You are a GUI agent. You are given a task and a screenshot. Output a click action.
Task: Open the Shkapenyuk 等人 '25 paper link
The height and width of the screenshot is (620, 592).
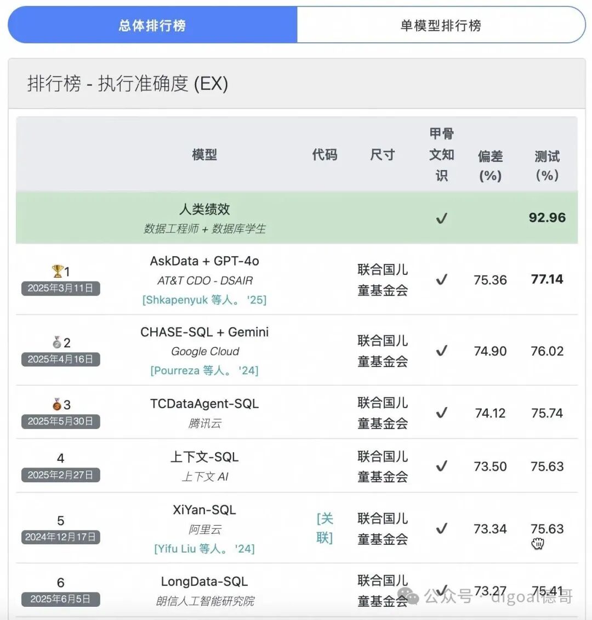click(204, 300)
